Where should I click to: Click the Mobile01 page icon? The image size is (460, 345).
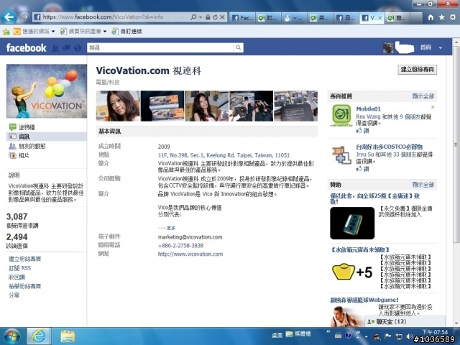[341, 115]
